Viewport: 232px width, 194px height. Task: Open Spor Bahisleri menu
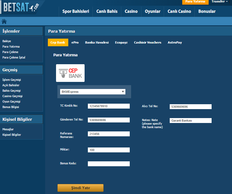[76, 11]
